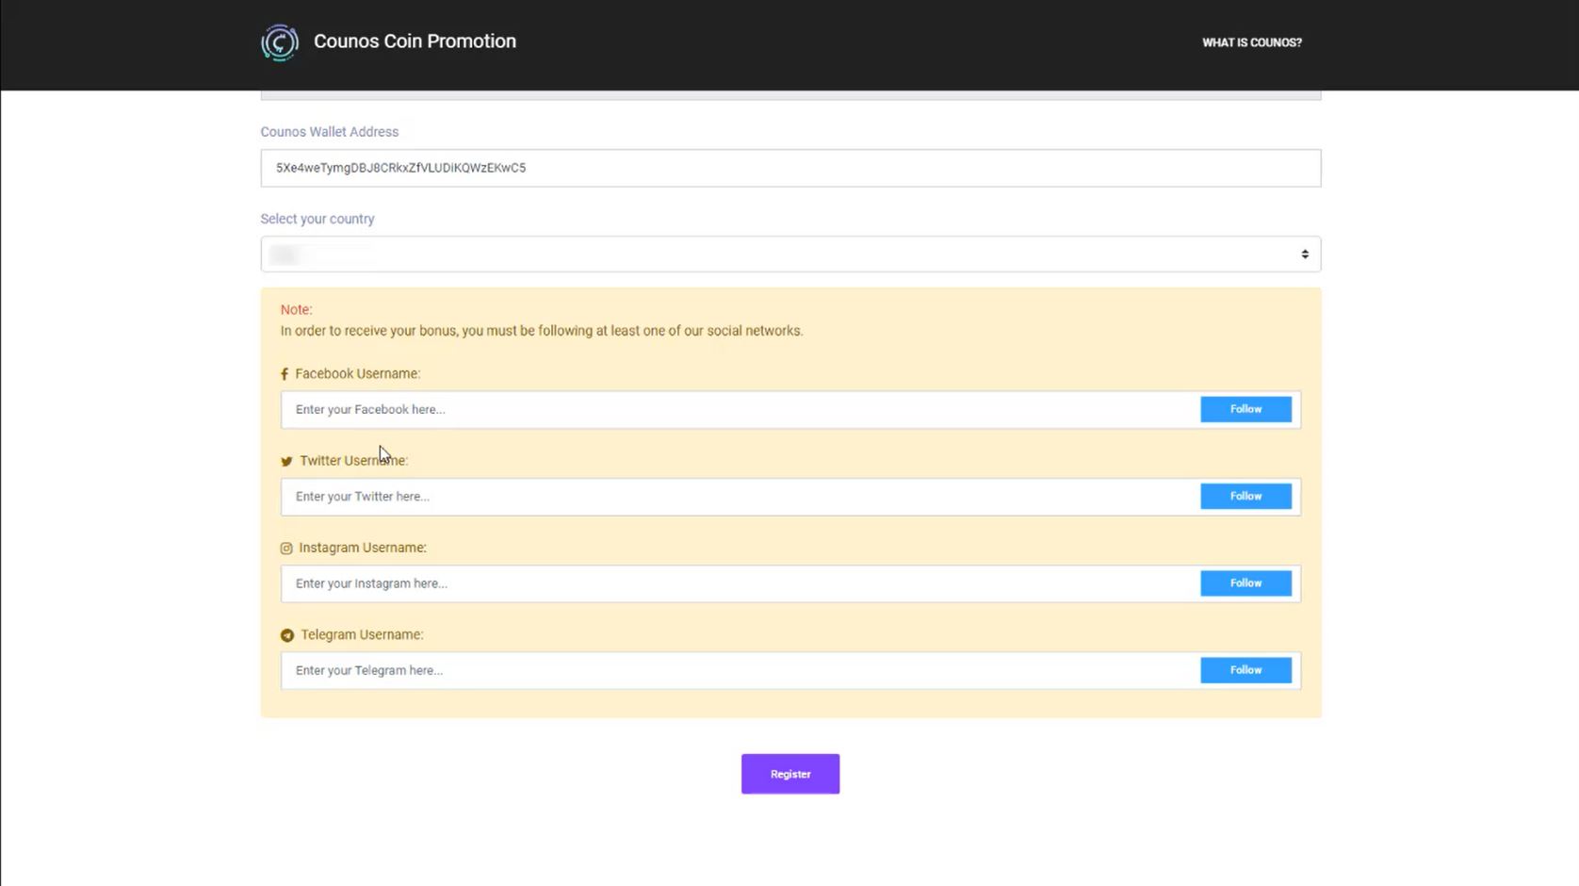This screenshot has width=1579, height=886.
Task: Submit the form with Register button
Action: (x=790, y=774)
